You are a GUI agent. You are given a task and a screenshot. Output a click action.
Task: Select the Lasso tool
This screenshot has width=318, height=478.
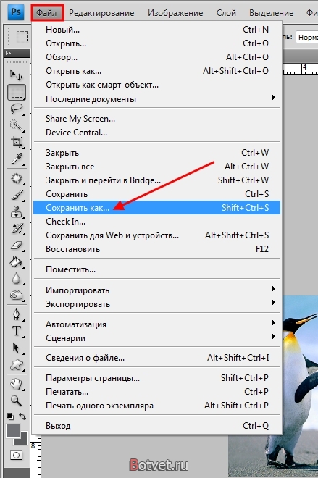[16, 109]
